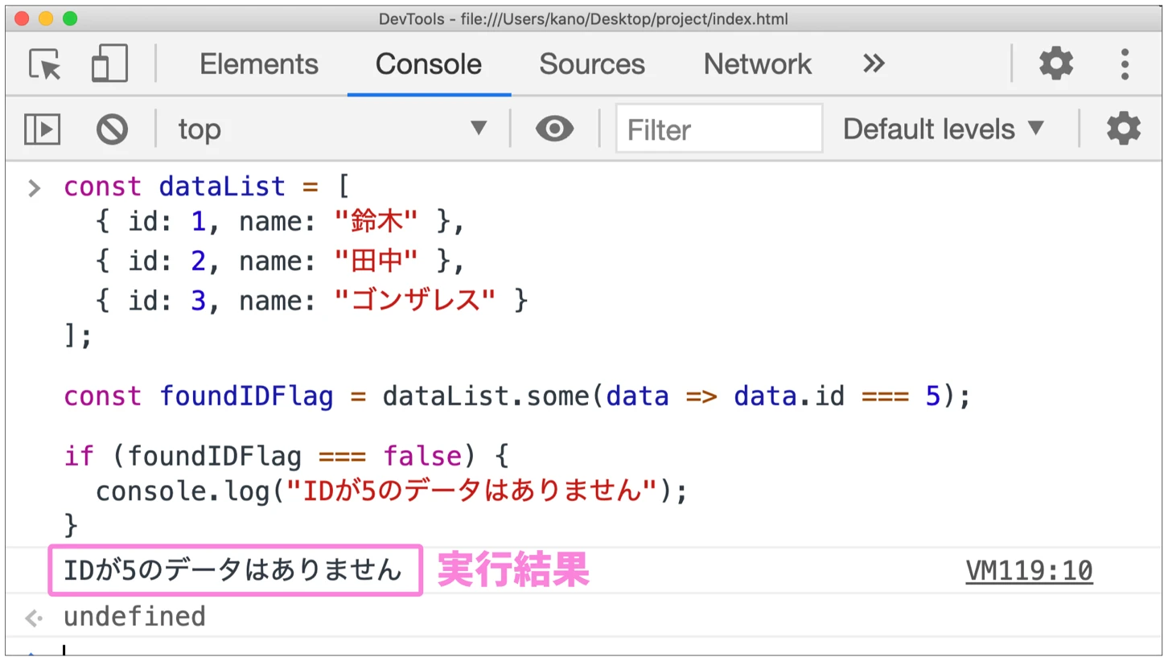Click the console.log statement line
Viewport: 1168px width, 661px height.
tap(392, 491)
